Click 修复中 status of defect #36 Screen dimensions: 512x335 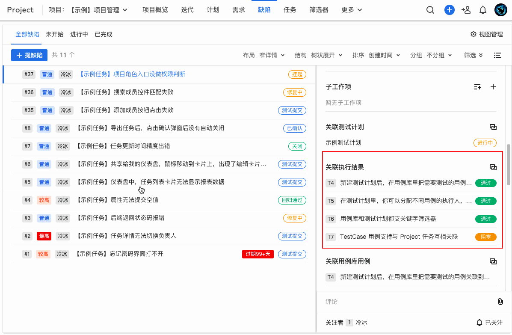tap(295, 92)
